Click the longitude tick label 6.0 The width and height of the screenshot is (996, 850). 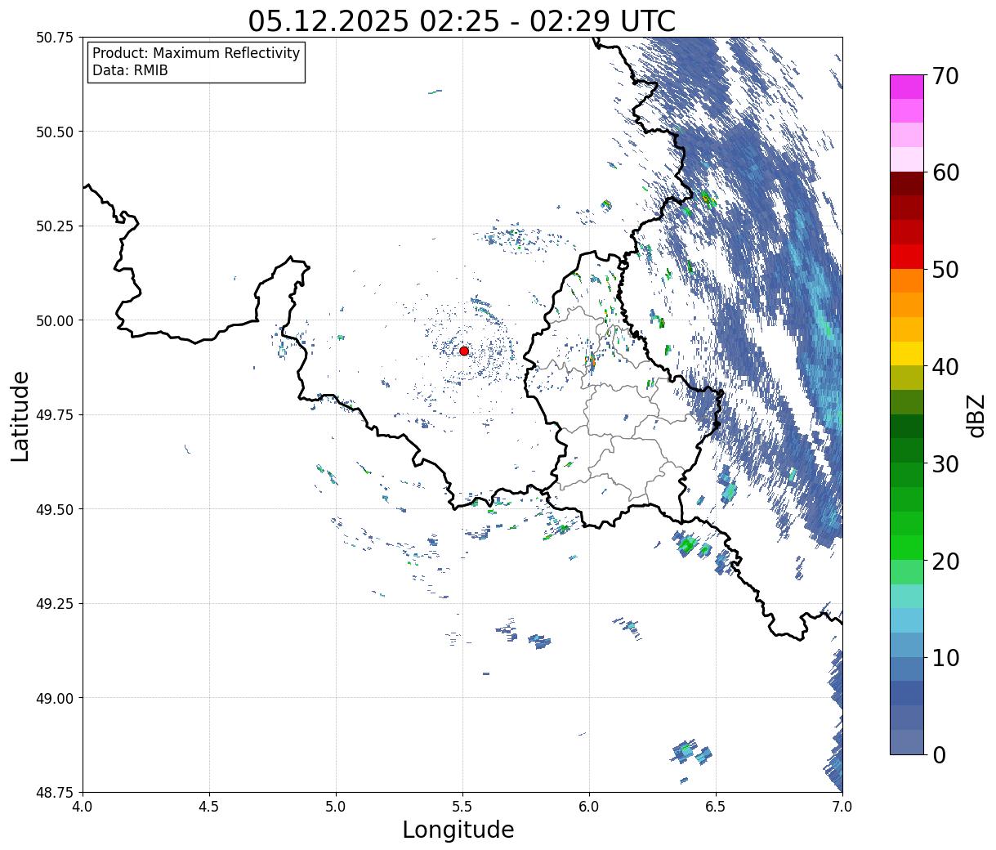(589, 807)
